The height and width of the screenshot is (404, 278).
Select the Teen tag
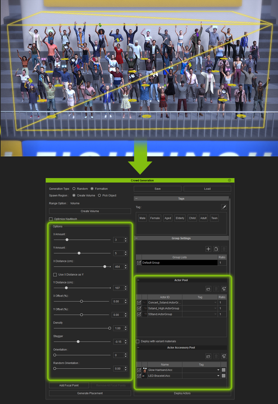pos(215,218)
